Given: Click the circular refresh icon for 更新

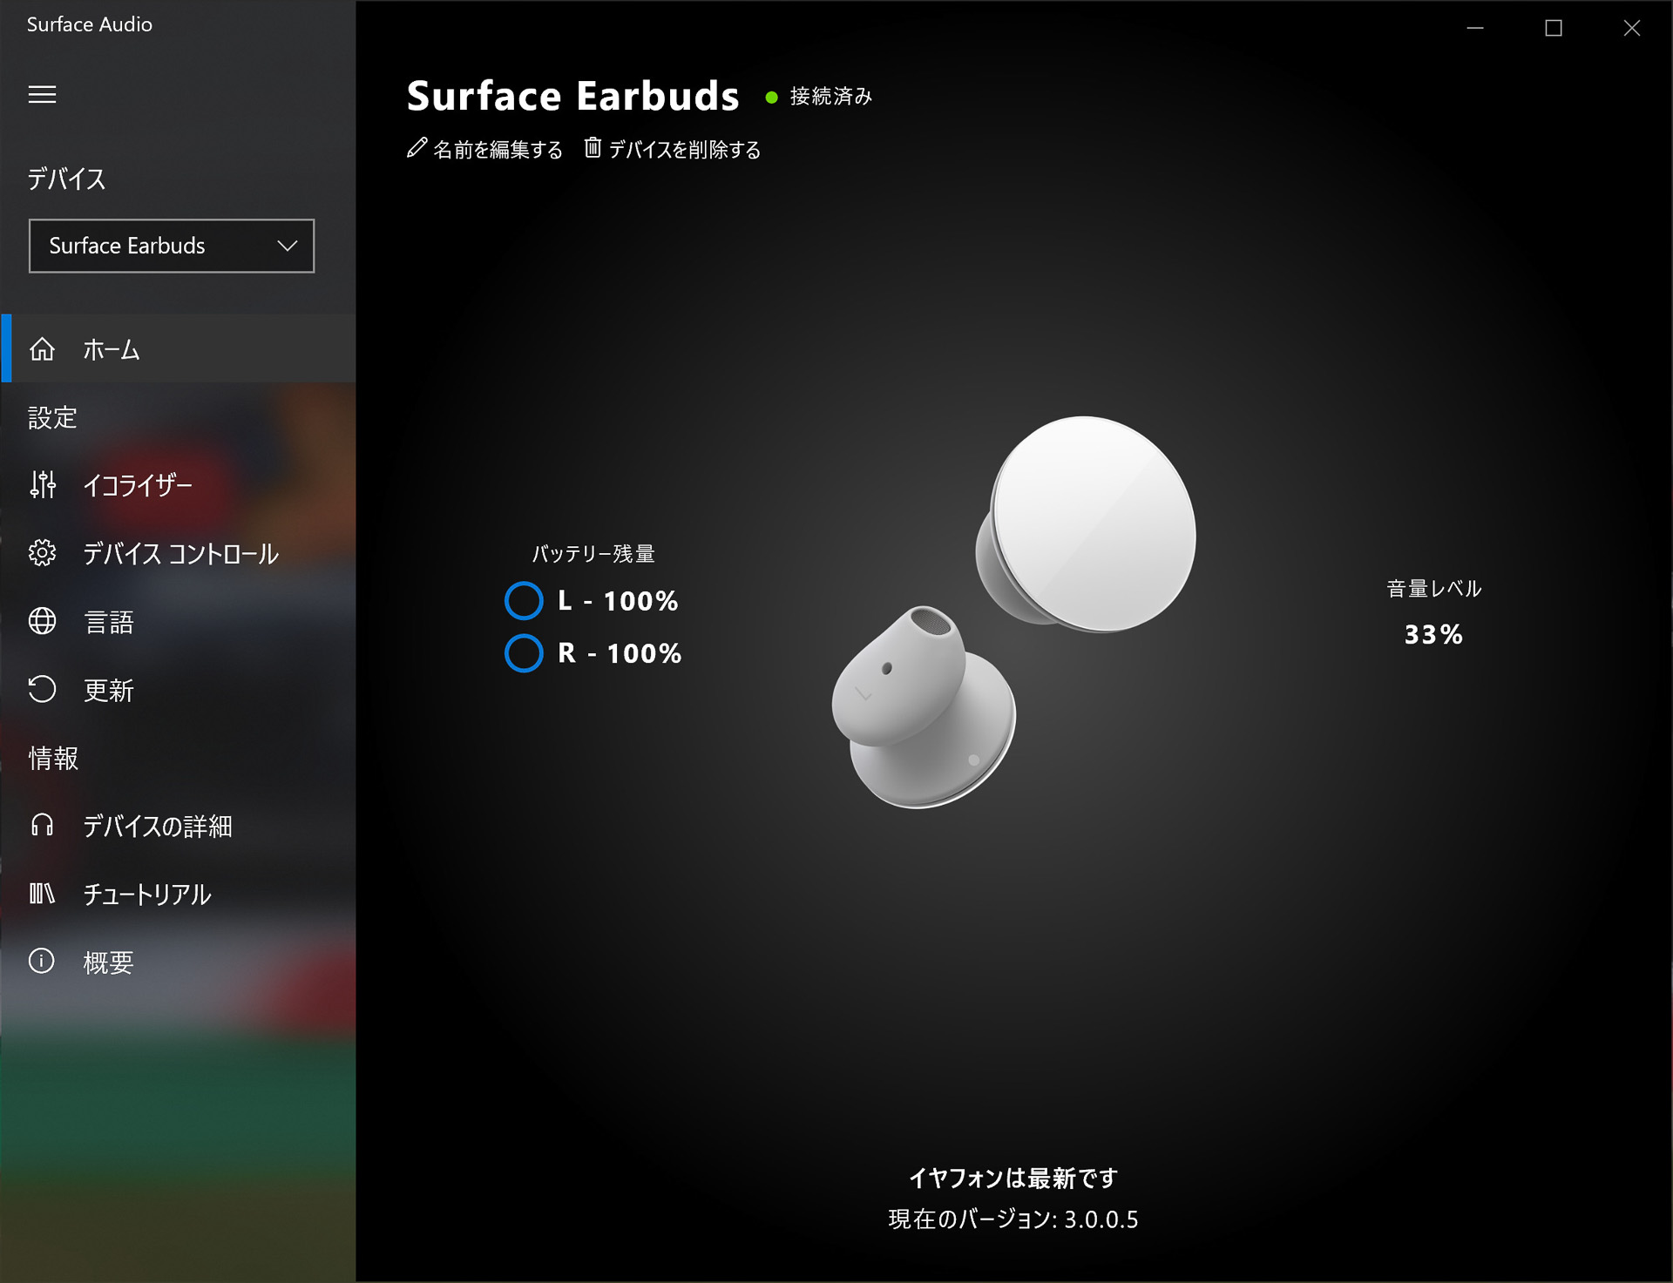Looking at the screenshot, I should [x=42, y=690].
